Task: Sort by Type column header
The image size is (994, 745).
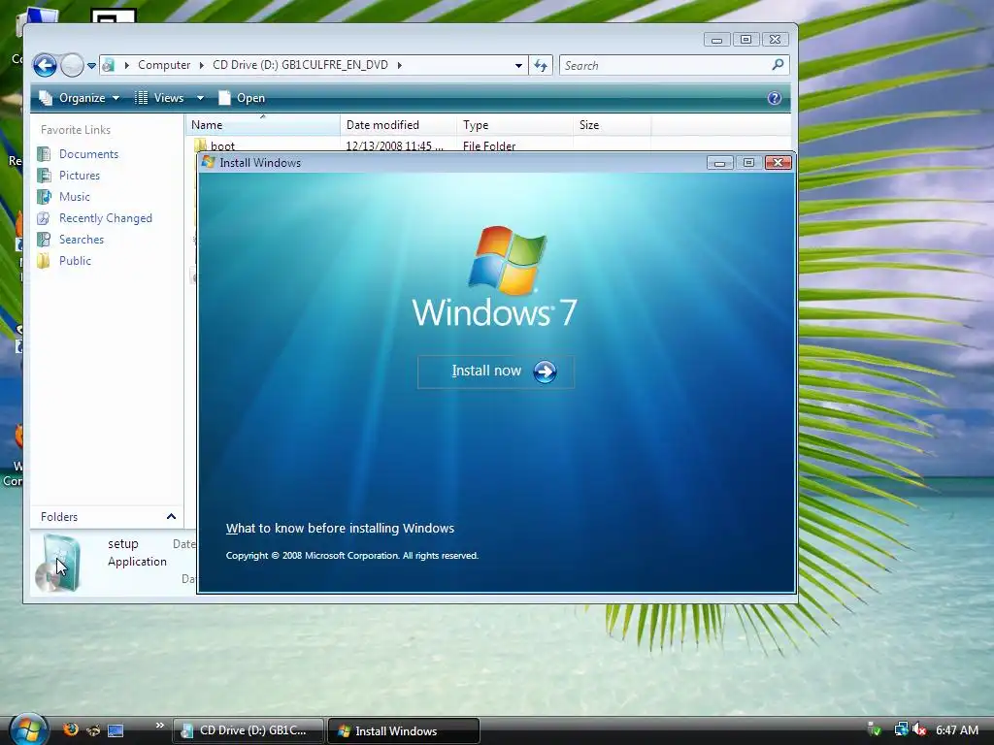Action: [x=514, y=125]
